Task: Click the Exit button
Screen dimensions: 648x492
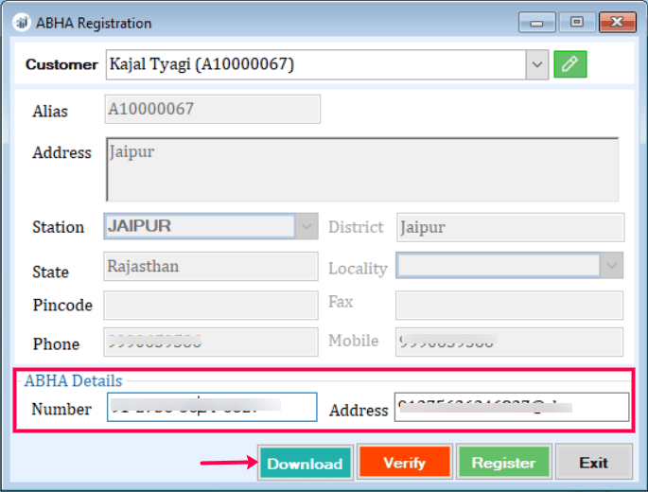Action: (593, 463)
